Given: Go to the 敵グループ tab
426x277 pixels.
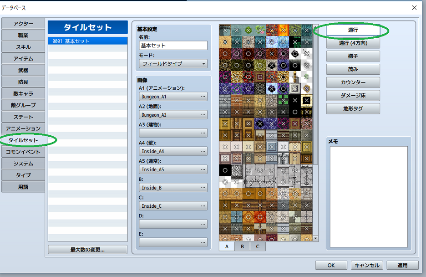Looking at the screenshot, I should [x=23, y=105].
